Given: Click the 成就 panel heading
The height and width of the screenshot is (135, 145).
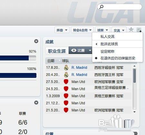Looking at the screenshot, I should click(49, 42).
